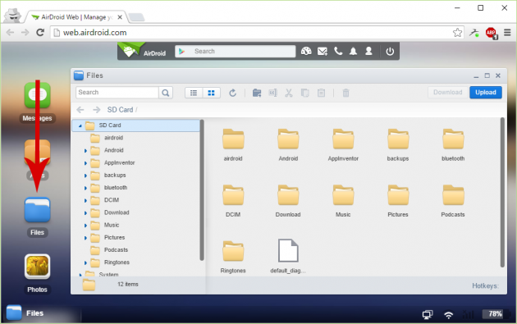Refresh the file listing
517x324 pixels.
(x=232, y=93)
